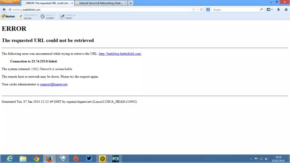Open Norton Vault Is Closed icon
Viewport: 290px width, 163px height.
(43, 17)
